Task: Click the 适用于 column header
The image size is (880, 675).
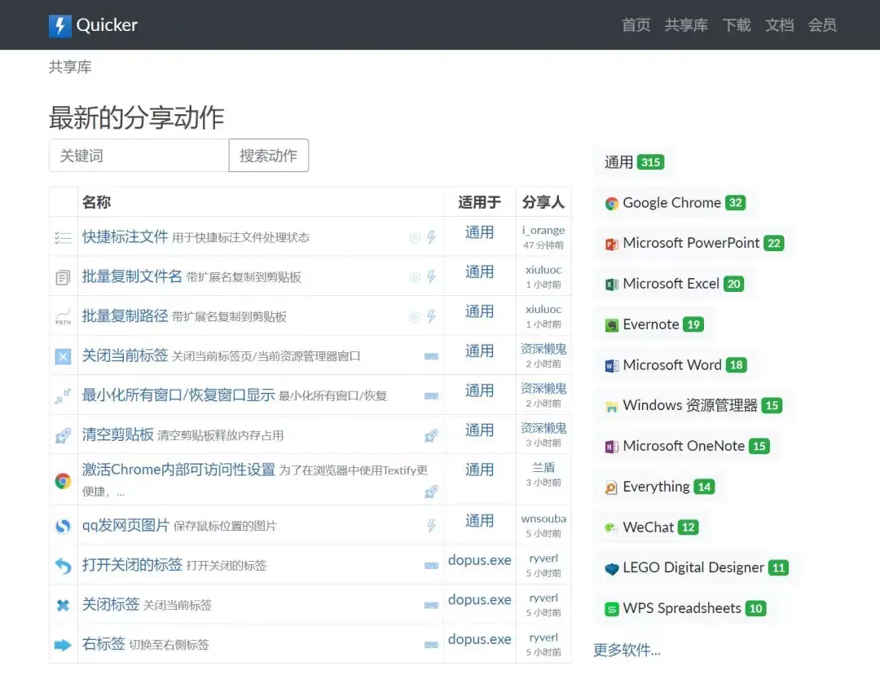Action: (x=480, y=202)
